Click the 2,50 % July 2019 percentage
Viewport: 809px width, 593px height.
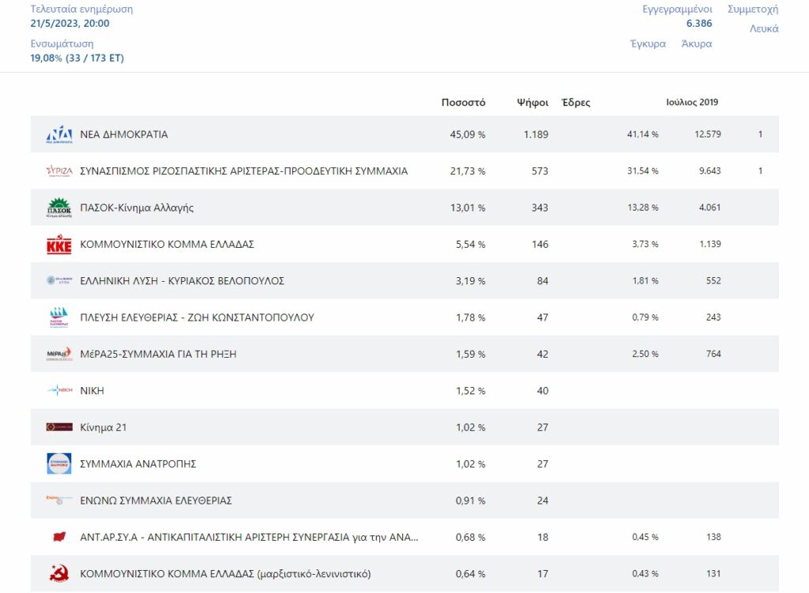645,354
